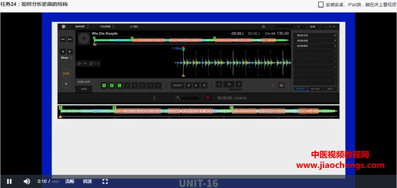Pause the video playback
Viewport: 397px width, 188px height.
click(9, 181)
